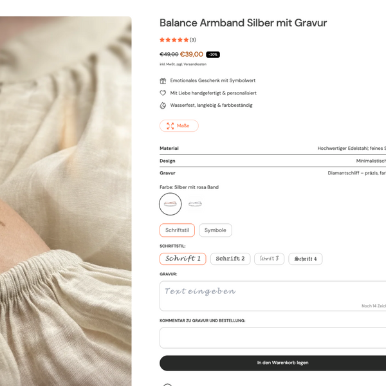Screen dimensions: 386x386
Task: Click the gift icon beside Emotionales Geschenk
Action: click(x=163, y=81)
